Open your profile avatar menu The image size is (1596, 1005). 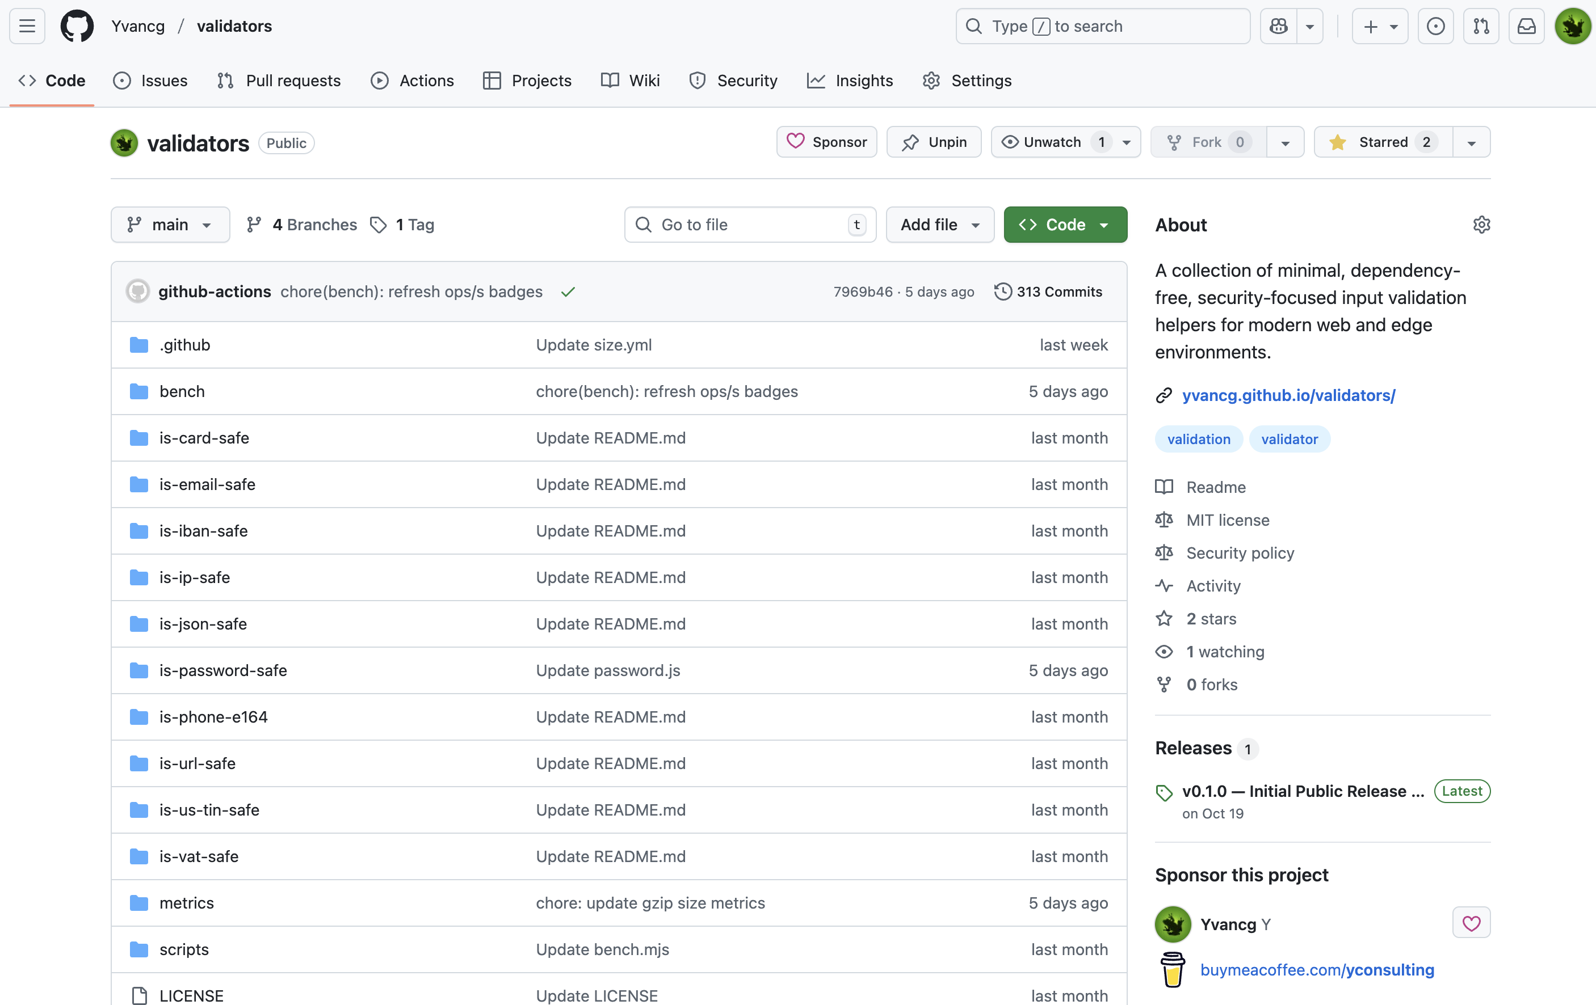pyautogui.click(x=1572, y=26)
